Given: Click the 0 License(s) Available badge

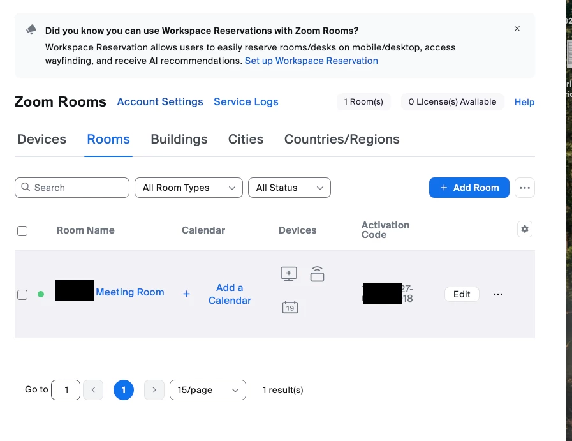Looking at the screenshot, I should click(x=452, y=102).
